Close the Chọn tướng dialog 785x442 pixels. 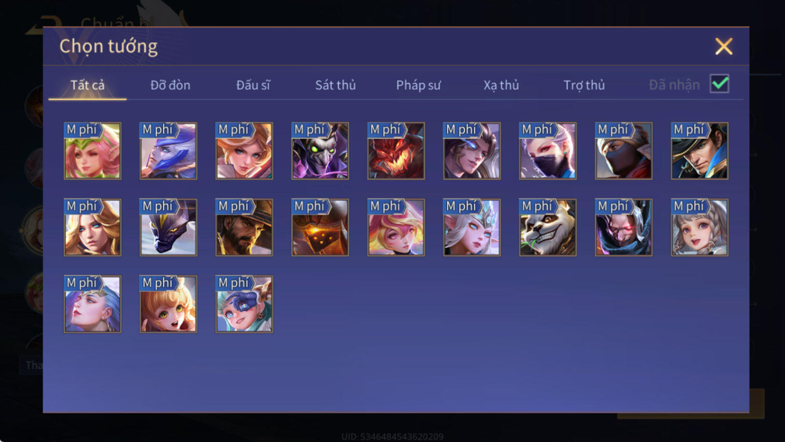click(x=724, y=47)
